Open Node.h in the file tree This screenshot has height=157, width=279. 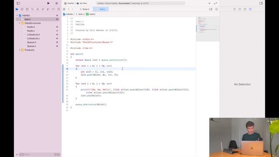coord(31,27)
